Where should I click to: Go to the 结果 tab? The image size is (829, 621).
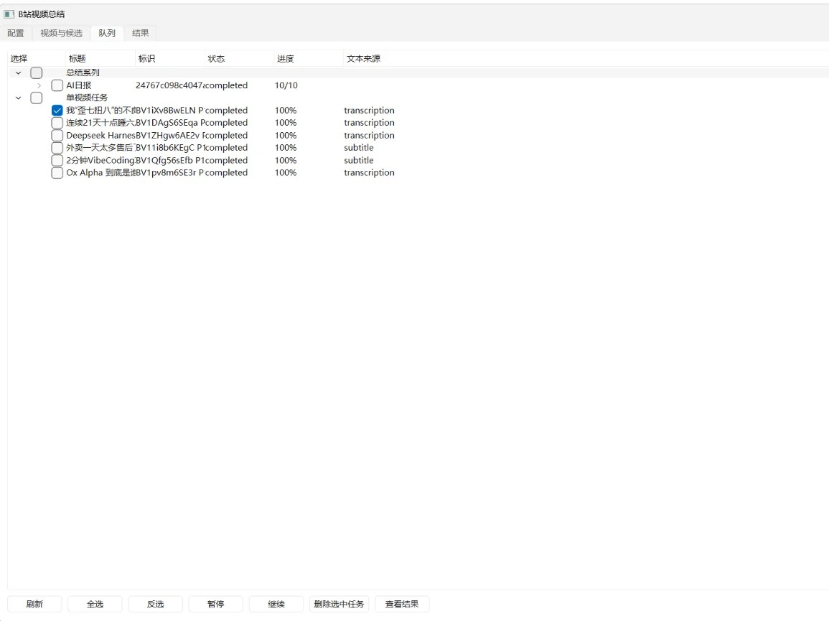[140, 33]
